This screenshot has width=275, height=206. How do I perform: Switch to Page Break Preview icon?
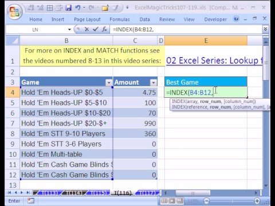179,201
